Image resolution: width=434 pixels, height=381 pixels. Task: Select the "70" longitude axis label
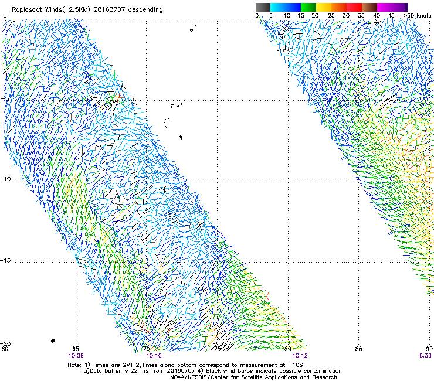click(x=147, y=349)
